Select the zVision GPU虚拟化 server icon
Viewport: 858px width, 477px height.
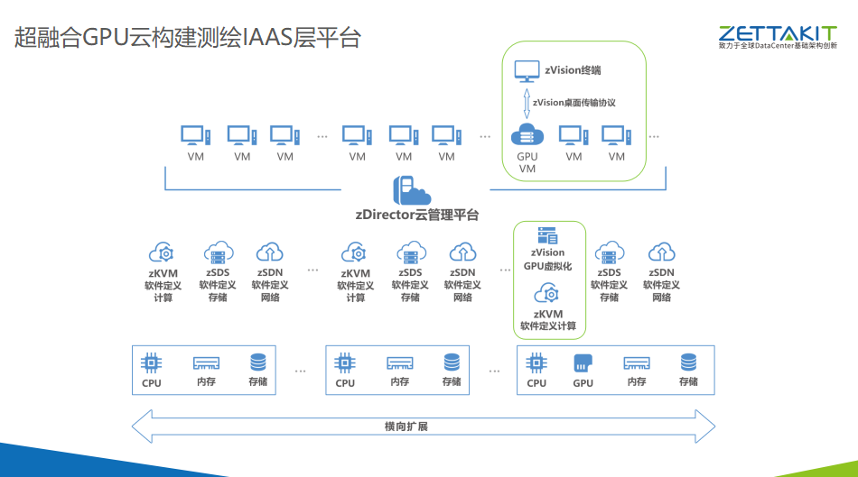[x=547, y=235]
